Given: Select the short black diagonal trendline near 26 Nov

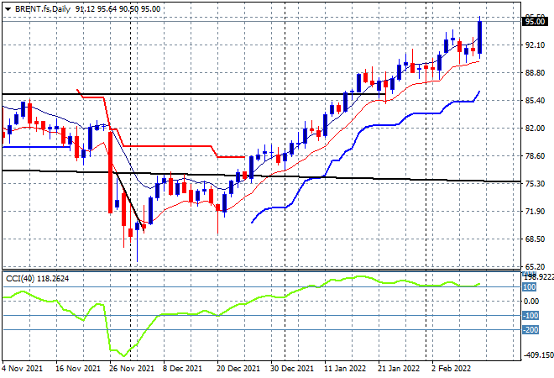Looking at the screenshot, I should (x=130, y=202).
